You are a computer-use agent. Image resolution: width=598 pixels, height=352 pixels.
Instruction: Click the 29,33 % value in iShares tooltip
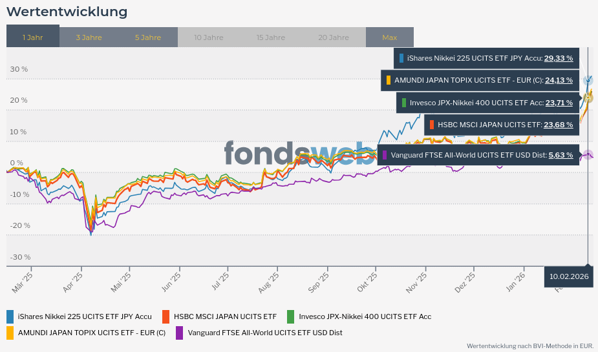(x=559, y=58)
